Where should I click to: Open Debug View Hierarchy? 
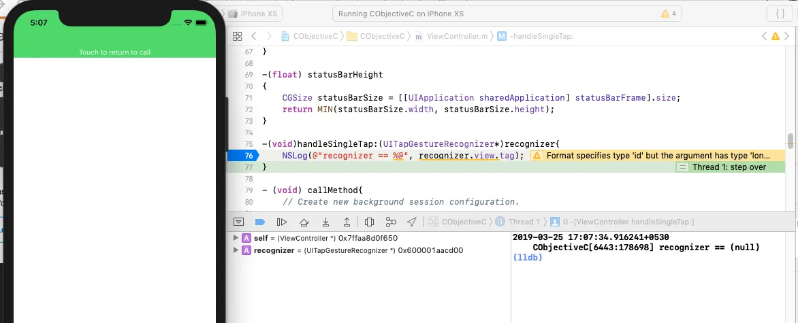370,222
